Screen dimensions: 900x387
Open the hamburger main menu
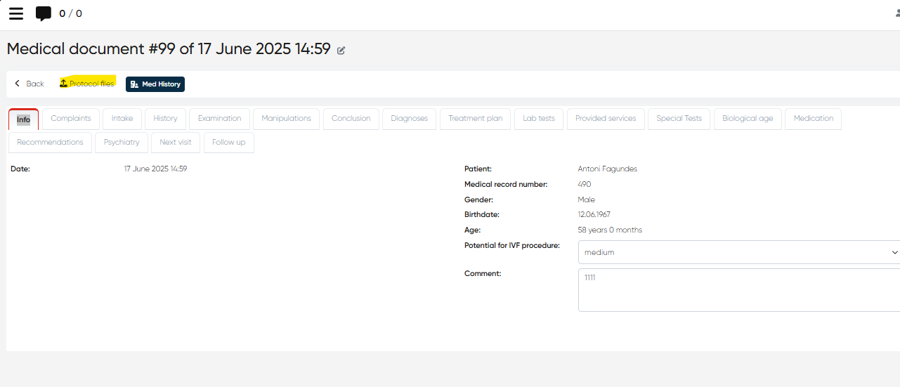[15, 13]
